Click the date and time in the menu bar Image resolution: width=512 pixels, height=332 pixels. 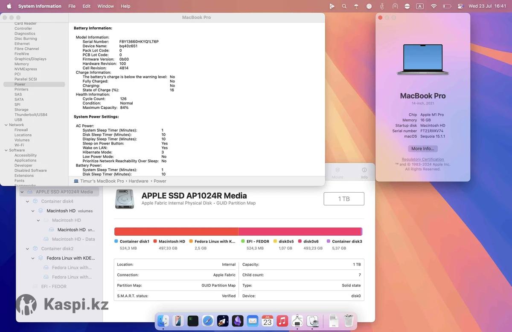click(487, 6)
